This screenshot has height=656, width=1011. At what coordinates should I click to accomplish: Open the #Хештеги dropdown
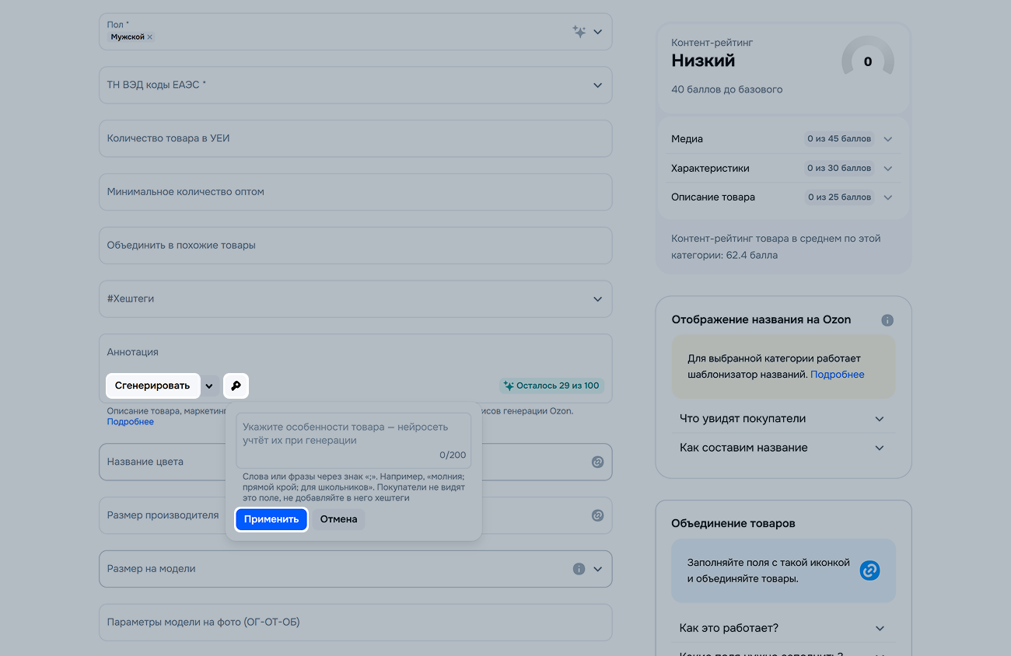tap(597, 299)
